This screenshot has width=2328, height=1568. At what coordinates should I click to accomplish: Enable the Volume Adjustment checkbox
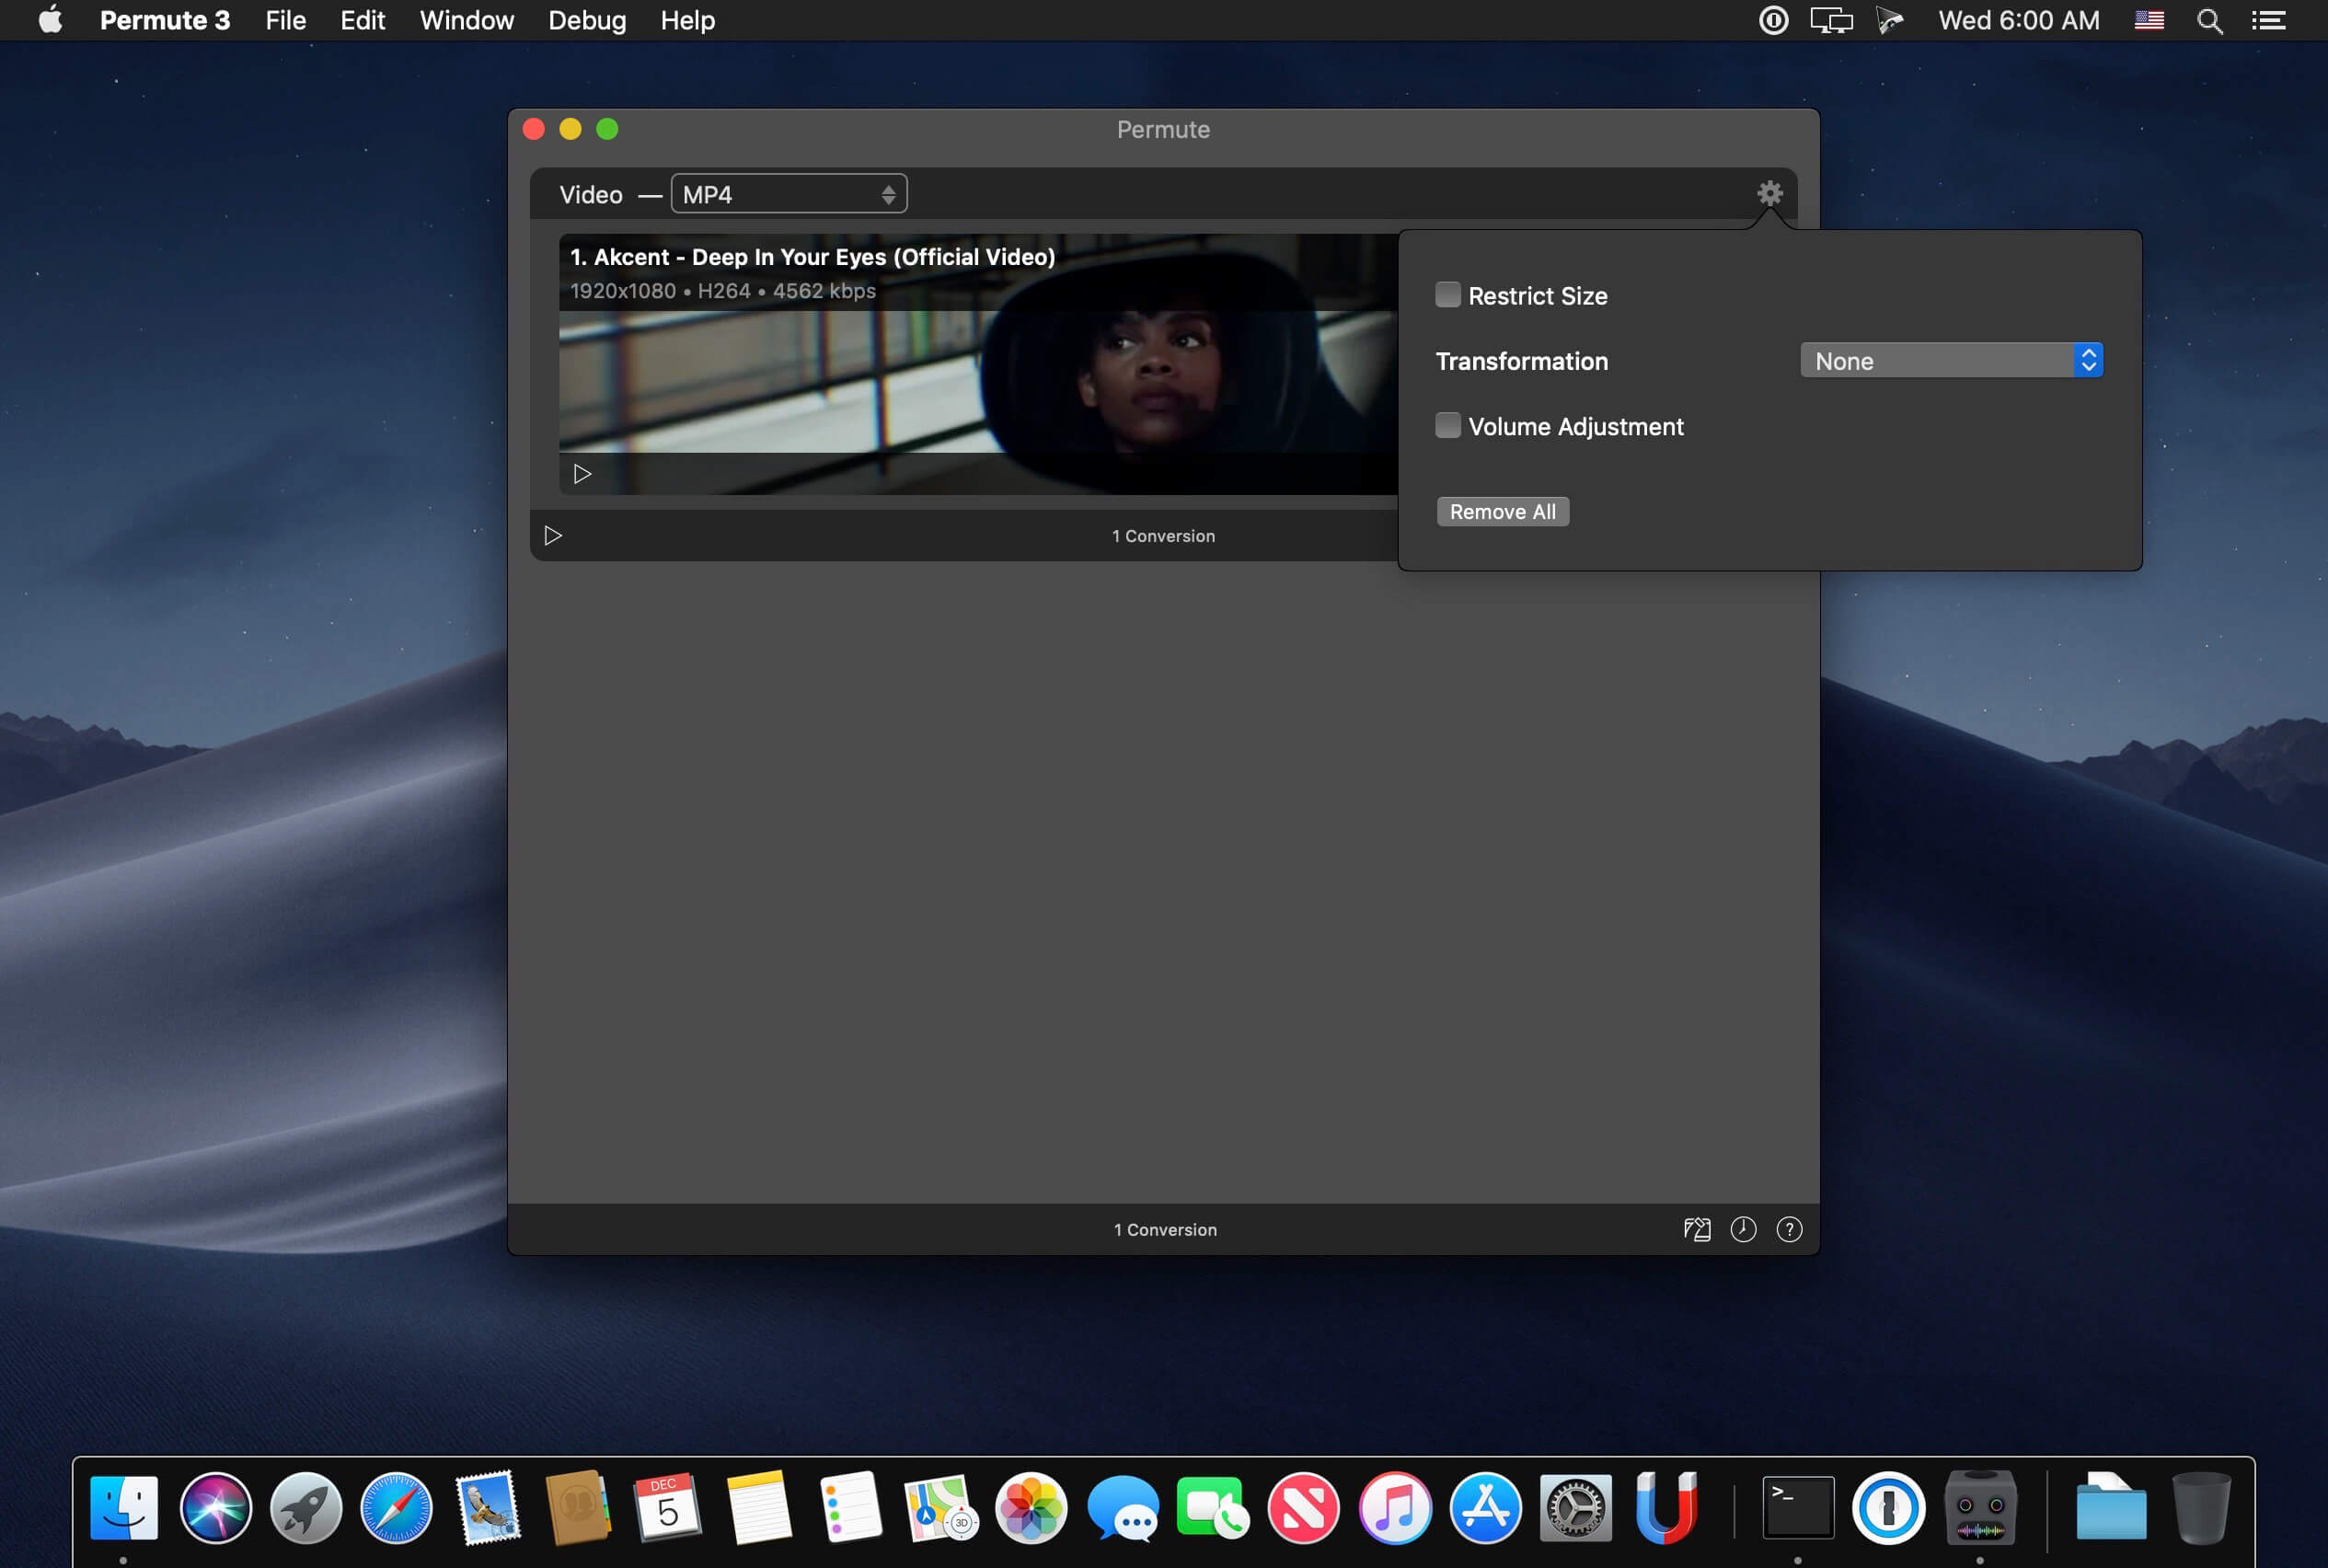click(1447, 426)
